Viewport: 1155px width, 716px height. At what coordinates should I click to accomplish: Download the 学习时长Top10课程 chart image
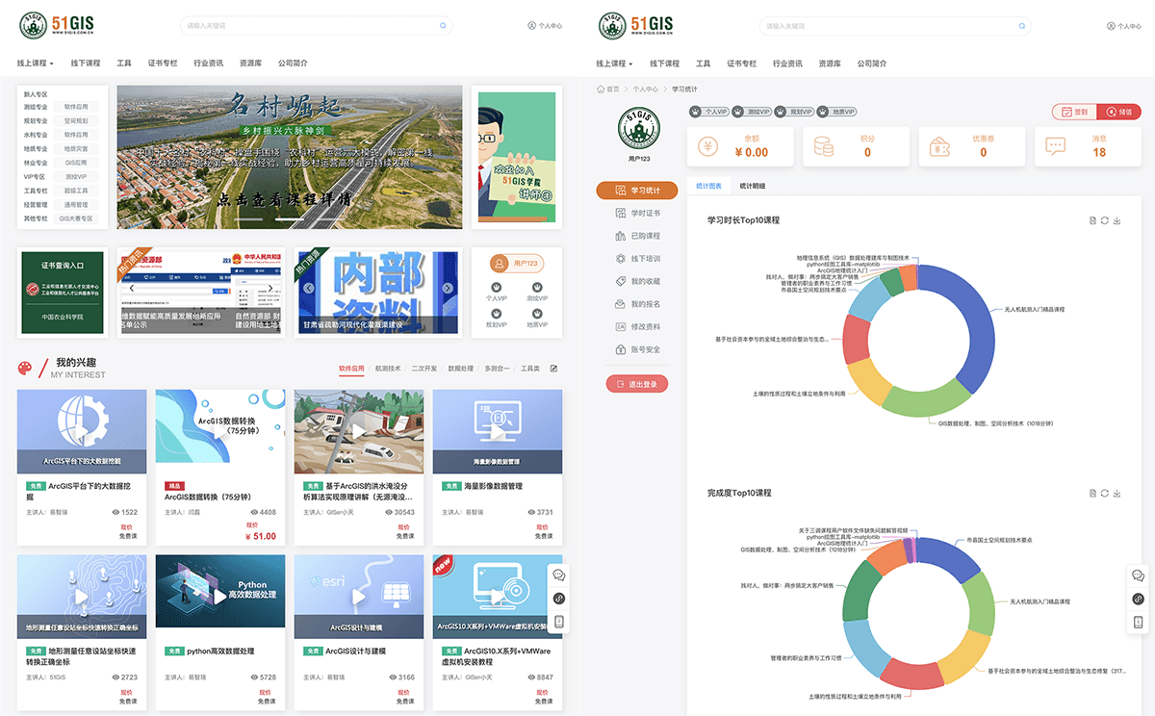coord(1117,220)
